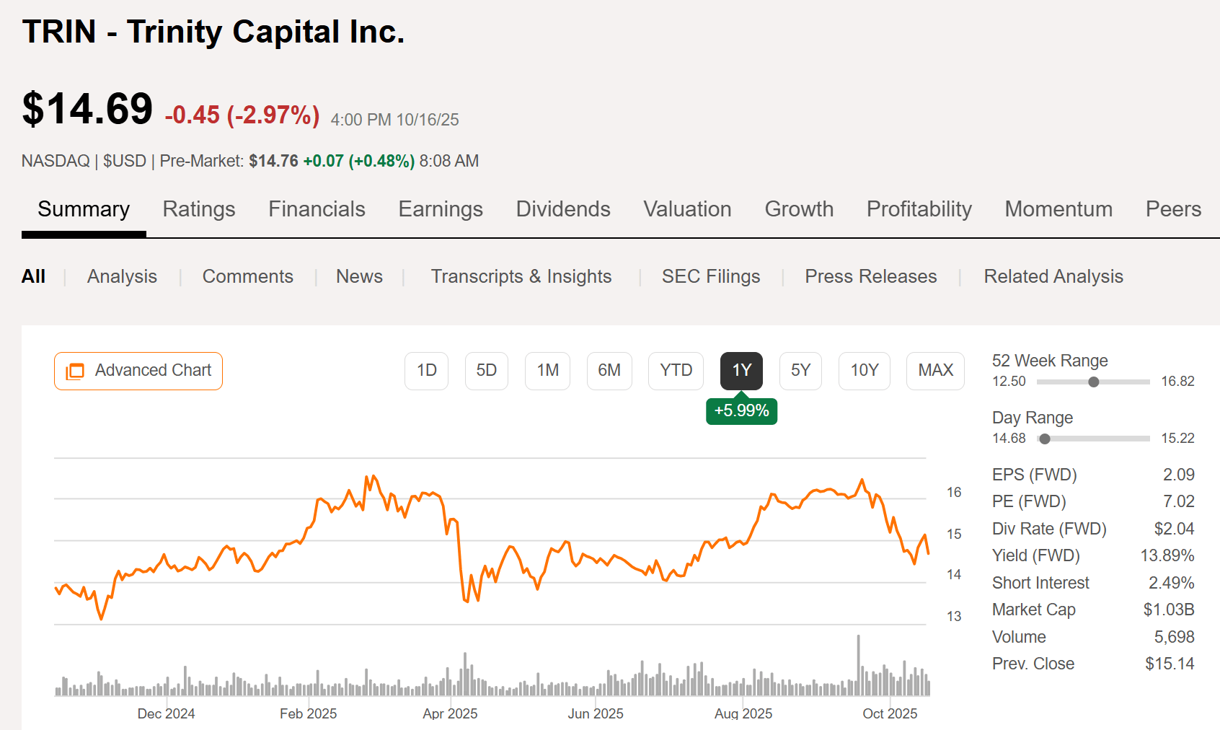Enable the 1M chart range
This screenshot has width=1220, height=730.
point(547,371)
